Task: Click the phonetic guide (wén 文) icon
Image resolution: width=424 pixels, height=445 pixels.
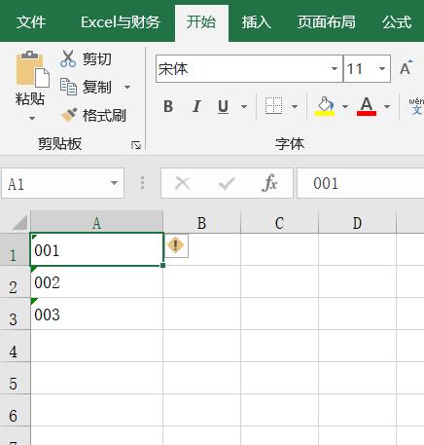Action: coord(416,106)
